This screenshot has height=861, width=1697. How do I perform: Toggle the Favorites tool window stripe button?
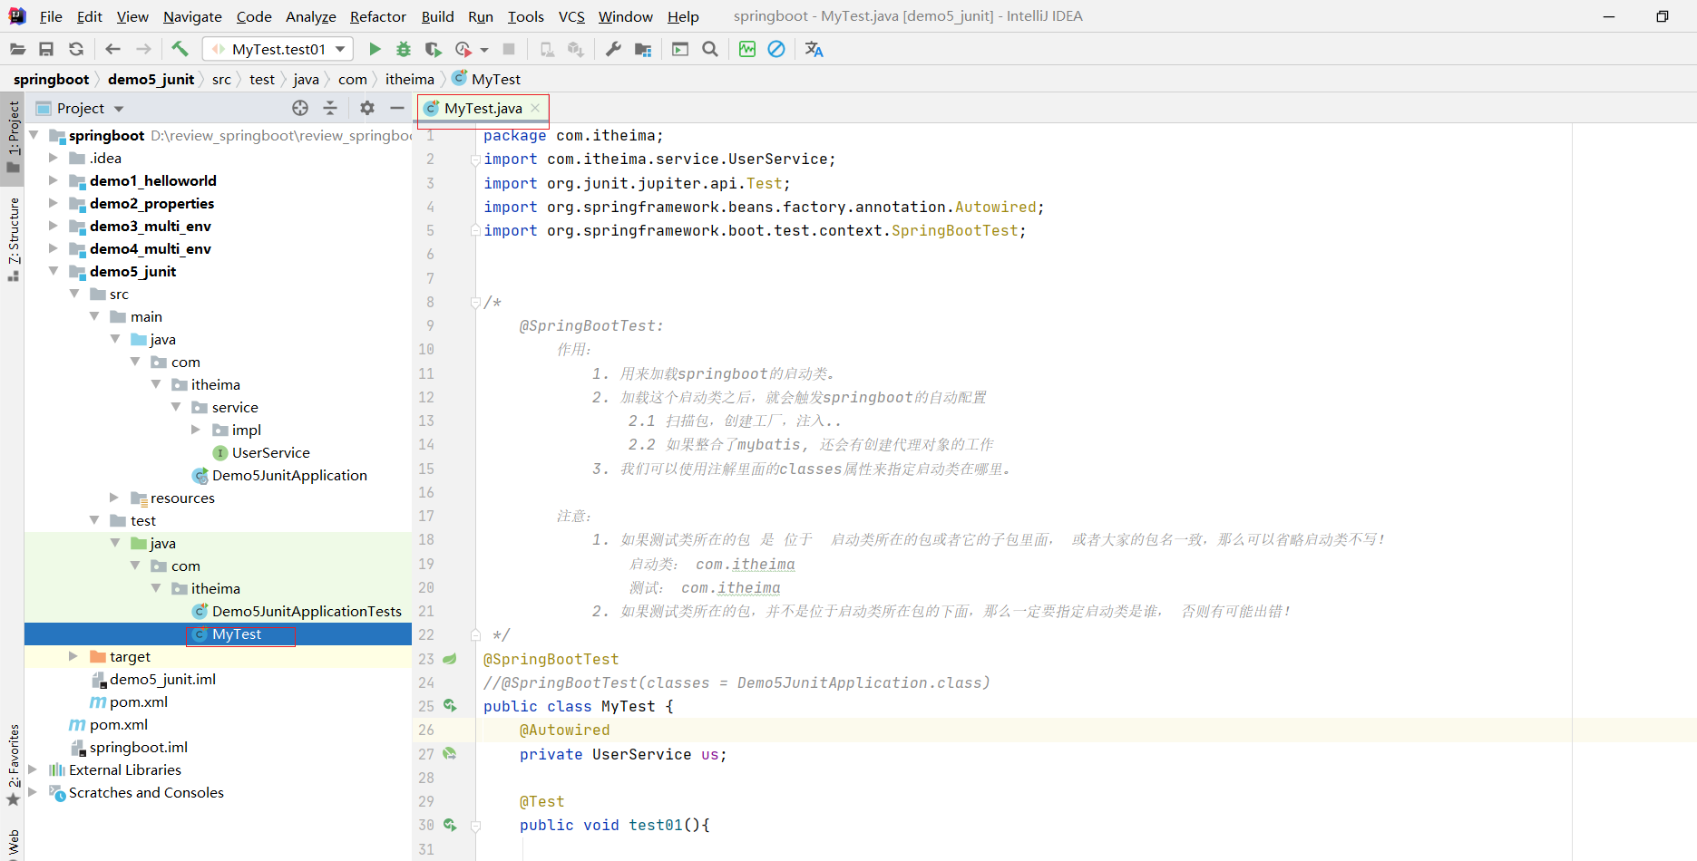click(x=13, y=763)
